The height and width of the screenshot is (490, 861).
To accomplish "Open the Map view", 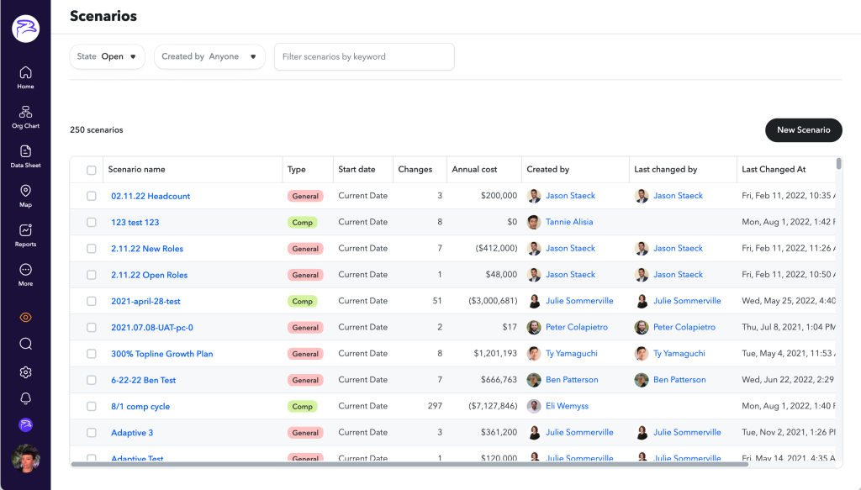I will pos(25,196).
